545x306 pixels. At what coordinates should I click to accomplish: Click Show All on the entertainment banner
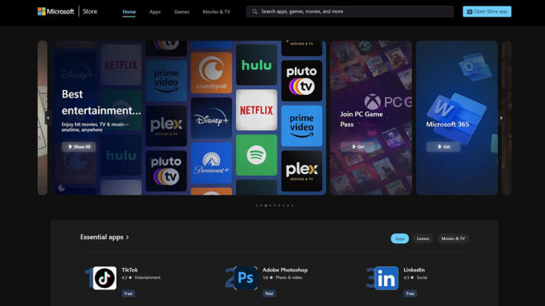click(x=79, y=147)
